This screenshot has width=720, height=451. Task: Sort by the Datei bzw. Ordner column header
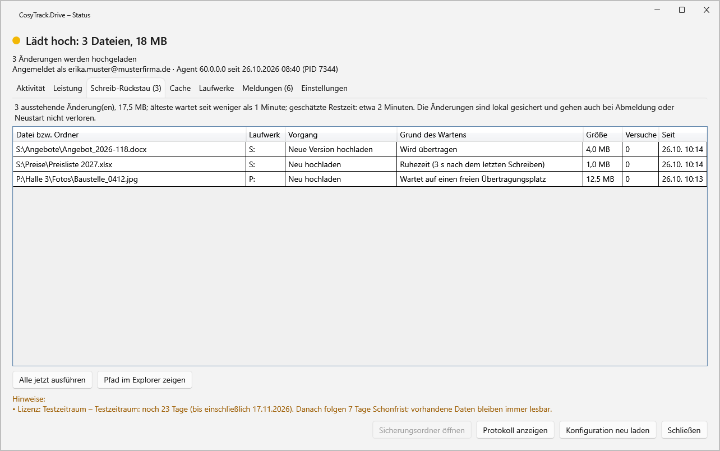(x=129, y=135)
